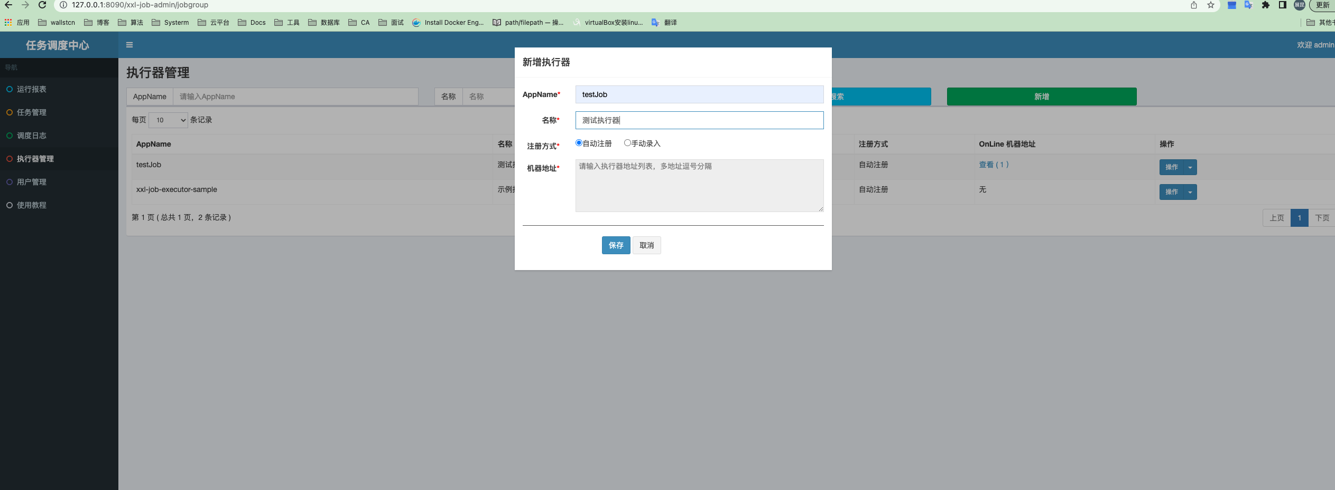Select the 自动注册 radio button
Screen dimensions: 1335x490
click(x=579, y=143)
